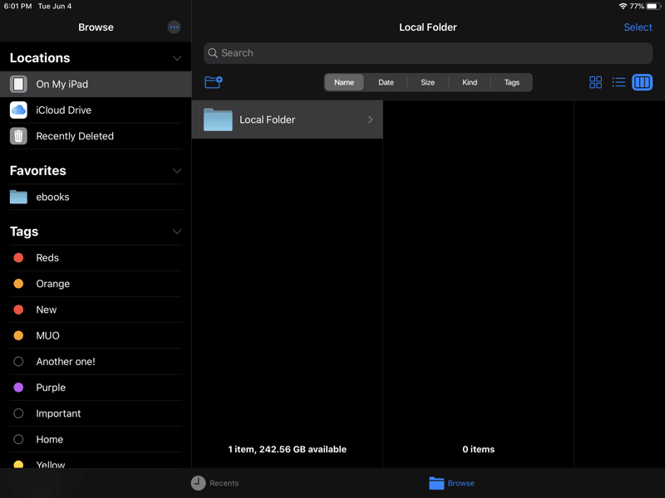Open the ebooks favorite folder

pos(52,198)
